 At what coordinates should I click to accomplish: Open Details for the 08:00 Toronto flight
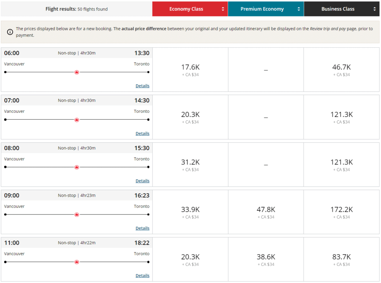point(143,181)
